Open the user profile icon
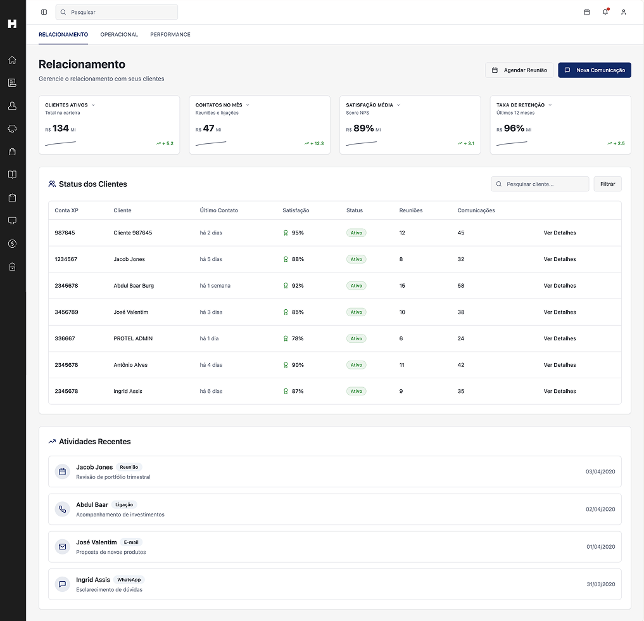644x621 pixels. pos(623,12)
